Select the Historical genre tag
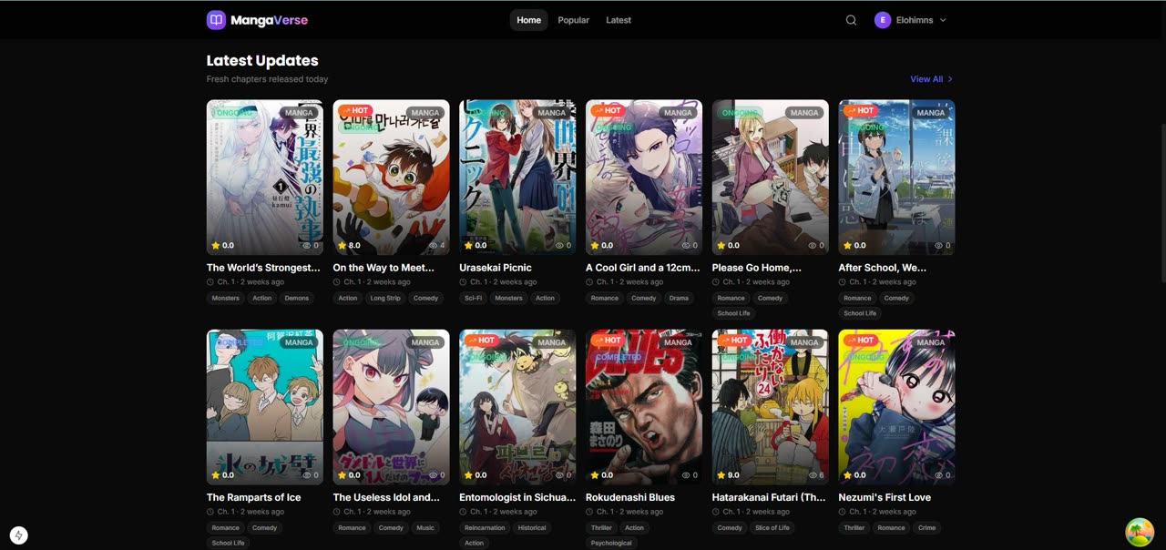Screen dimensions: 1166x550 coord(532,527)
